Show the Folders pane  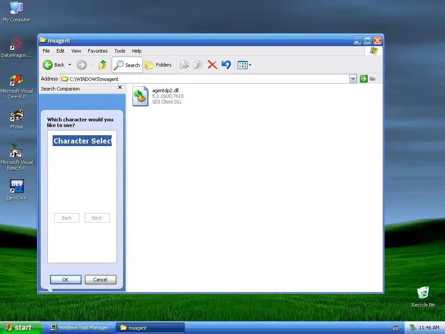coord(158,65)
